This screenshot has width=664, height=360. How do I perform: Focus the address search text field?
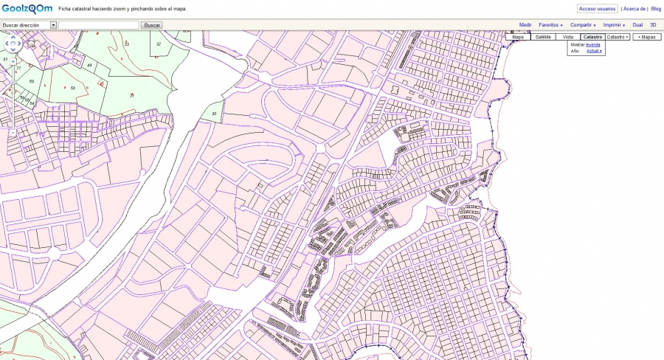click(x=98, y=25)
